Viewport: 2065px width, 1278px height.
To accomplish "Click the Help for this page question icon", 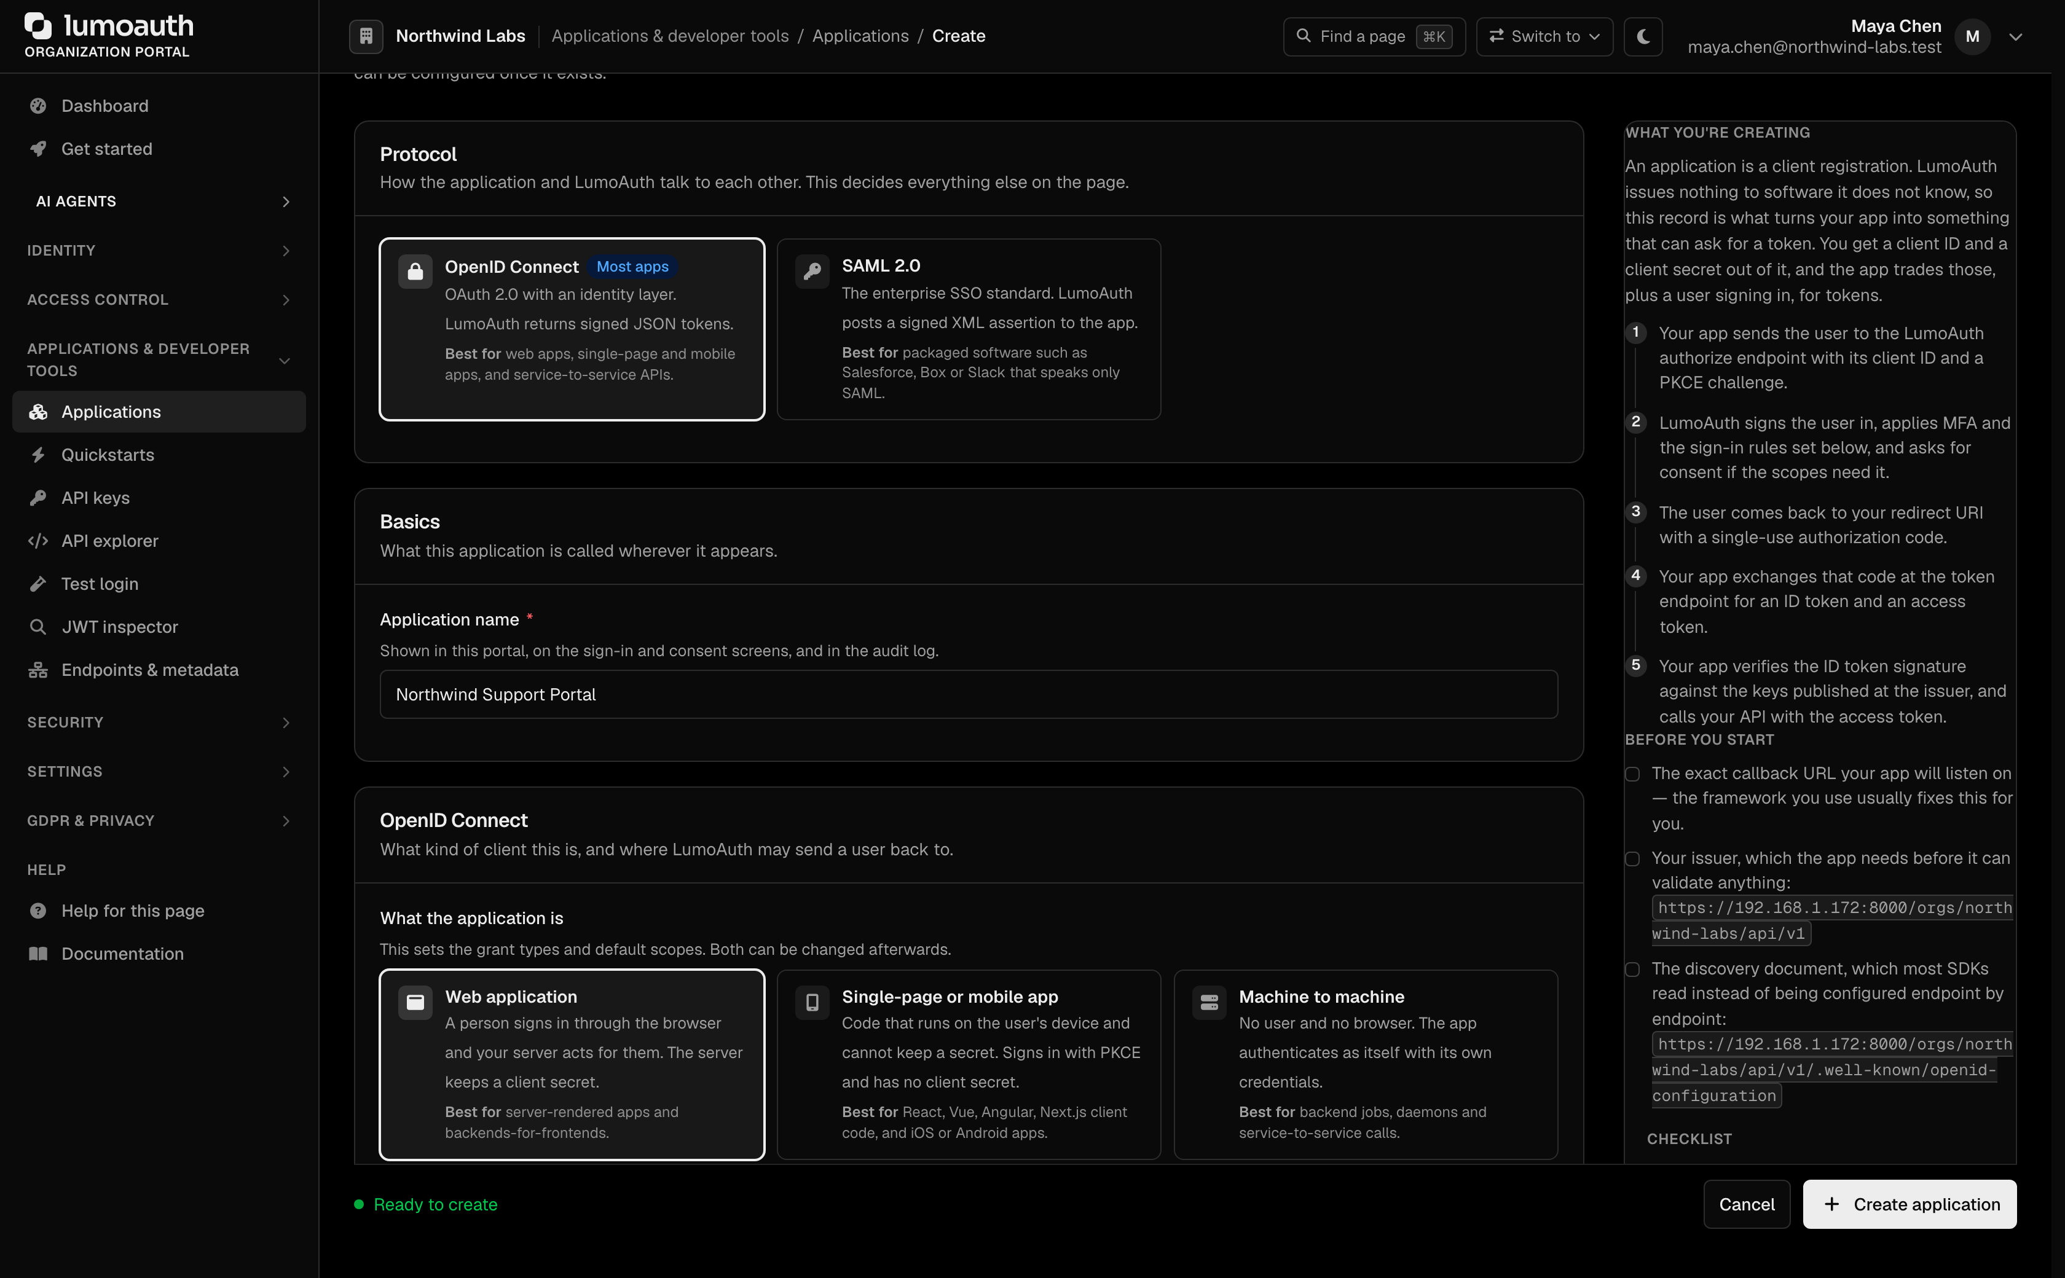I will (x=38, y=911).
